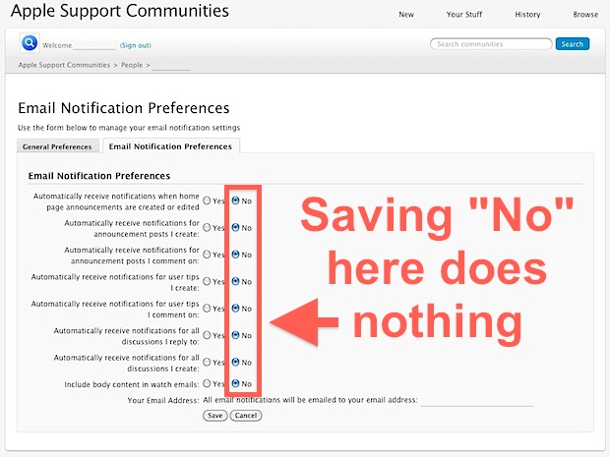Viewport: 610px width, 457px height.
Task: Click the blue Q communities avatar icon
Action: 30,42
